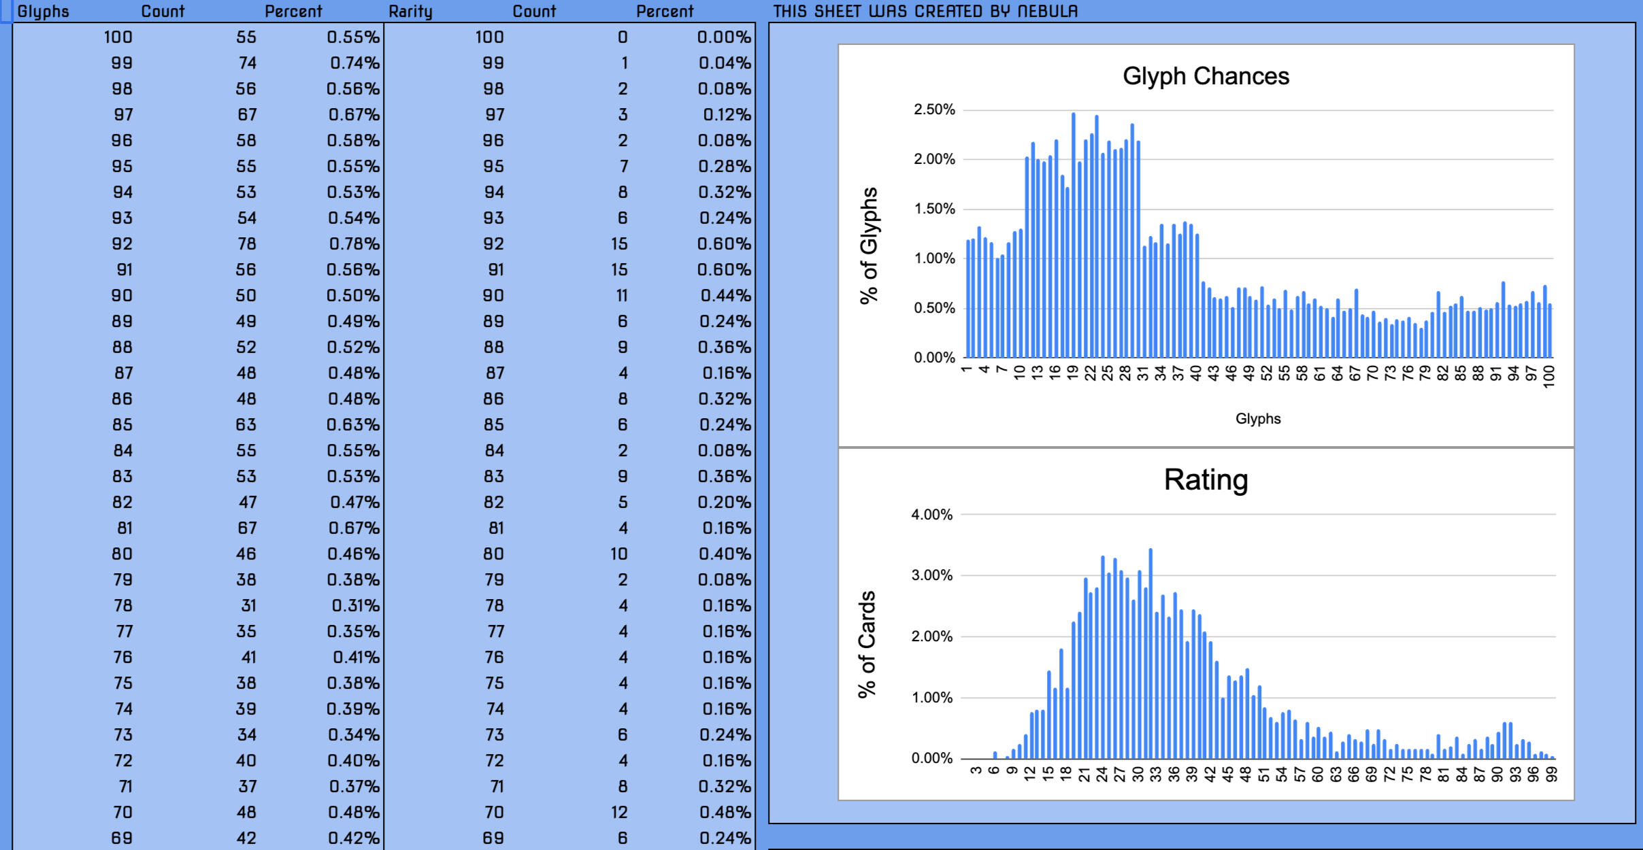Viewport: 1643px width, 850px height.
Task: Click the '% of Glyphs' vertical axis label
Action: 869,245
